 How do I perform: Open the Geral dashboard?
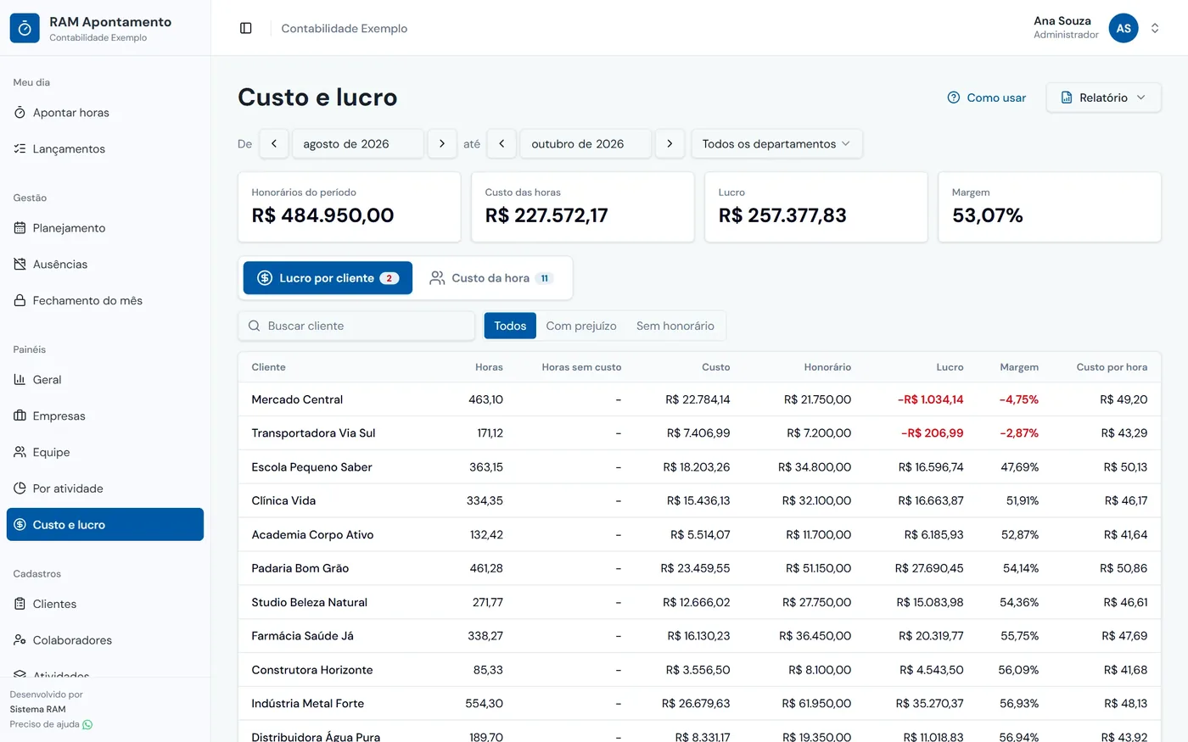pyautogui.click(x=105, y=380)
